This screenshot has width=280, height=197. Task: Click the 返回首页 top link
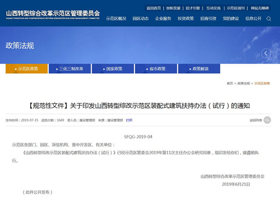point(154,8)
